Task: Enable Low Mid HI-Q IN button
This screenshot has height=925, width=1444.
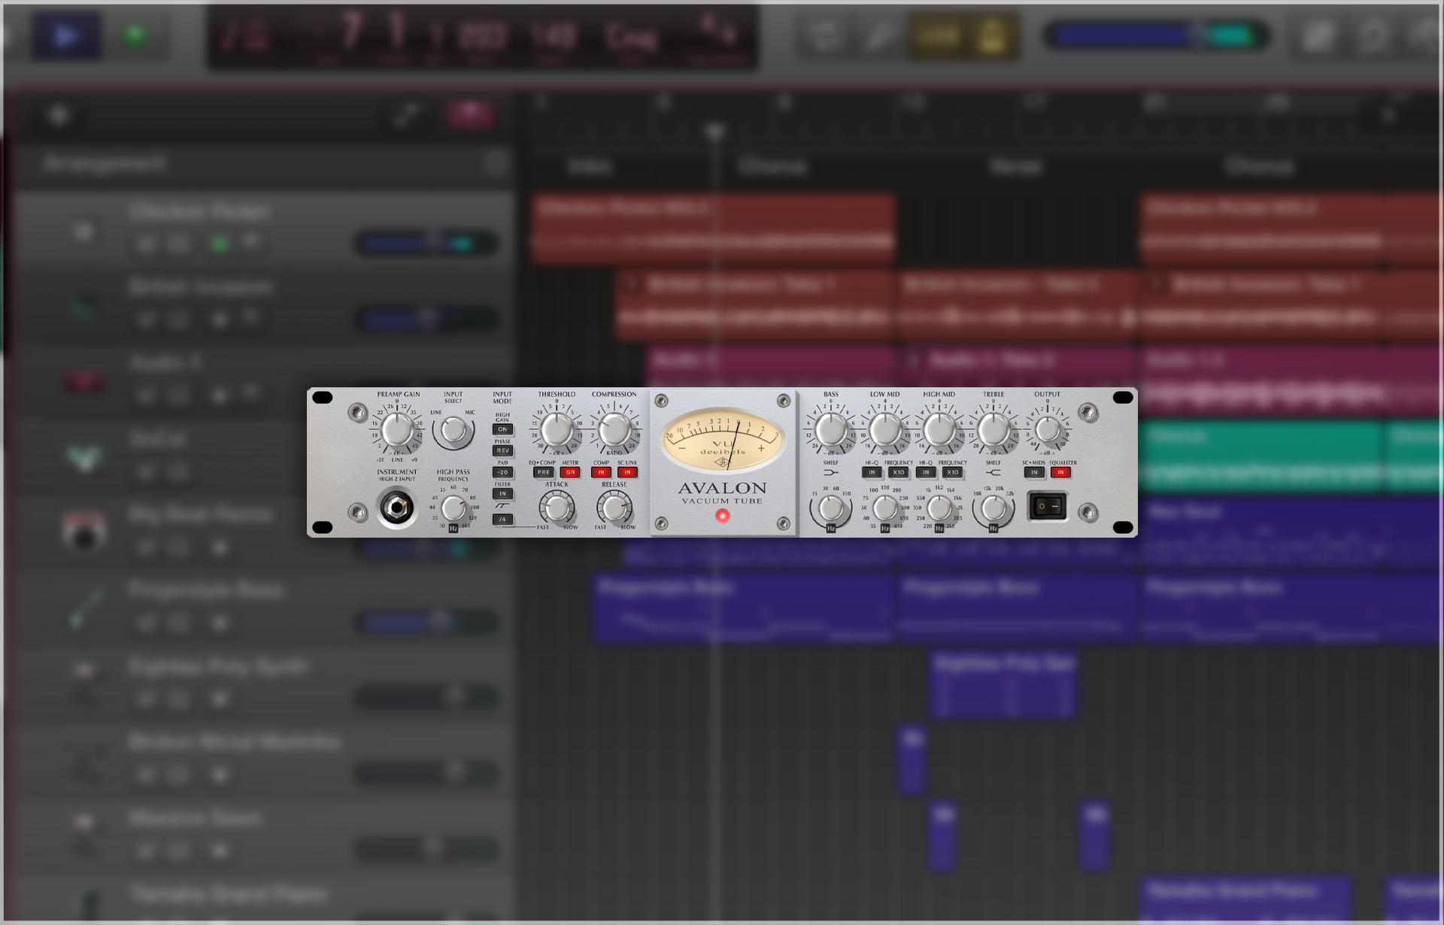Action: point(872,472)
